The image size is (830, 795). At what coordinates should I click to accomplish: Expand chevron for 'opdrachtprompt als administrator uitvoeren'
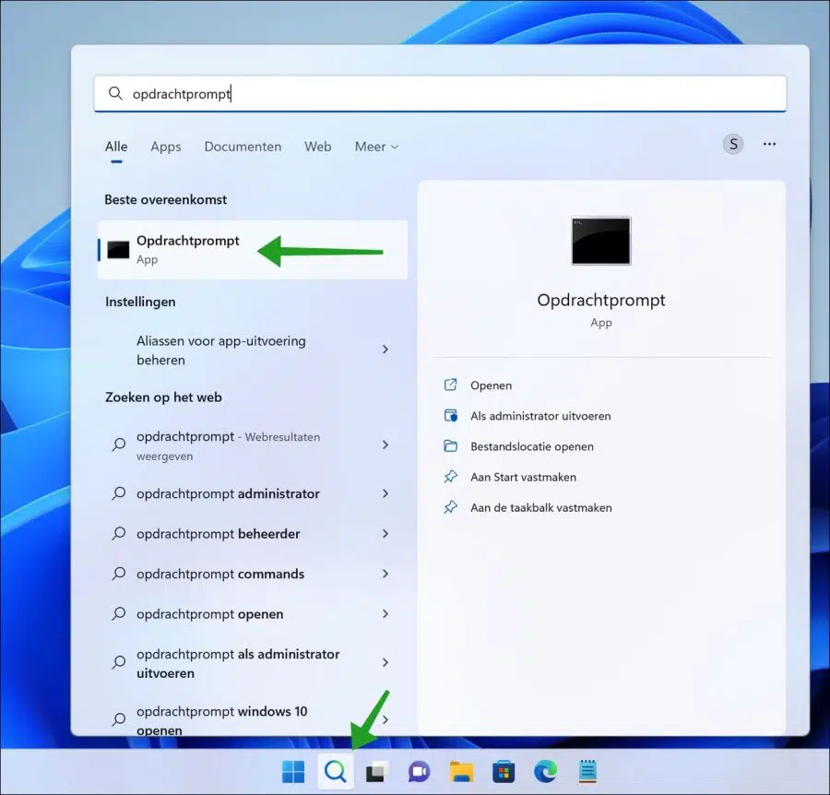(x=385, y=663)
